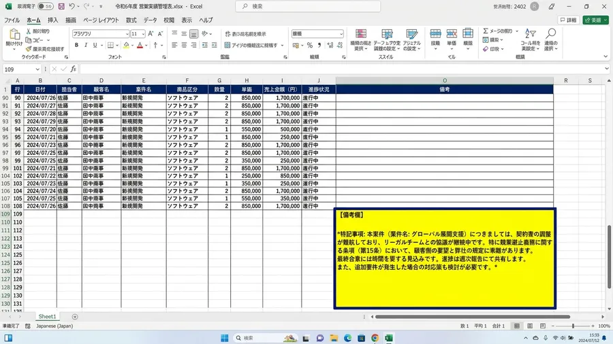This screenshot has width=613, height=344.
Task: Switch to the ホーム ribbon tab
Action: coord(33,20)
